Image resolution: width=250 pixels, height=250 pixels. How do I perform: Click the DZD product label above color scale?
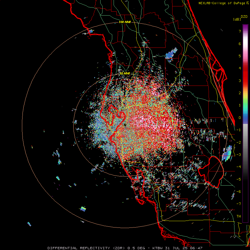point(244,17)
